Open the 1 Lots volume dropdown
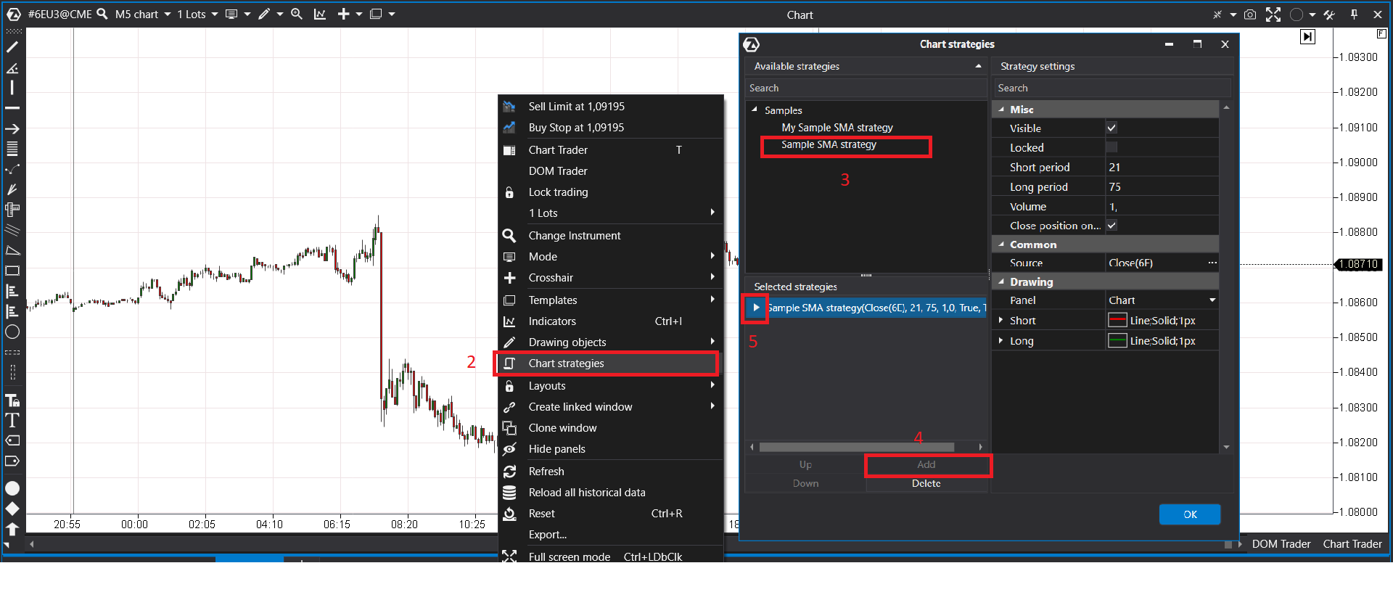1393x600 pixels. point(197,14)
